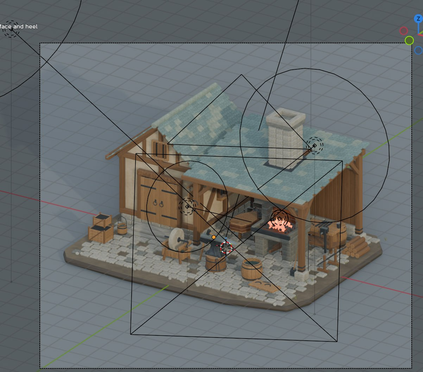Click the green negative Y gizmo circle
Screen dimensions: 423x372
pos(409,40)
